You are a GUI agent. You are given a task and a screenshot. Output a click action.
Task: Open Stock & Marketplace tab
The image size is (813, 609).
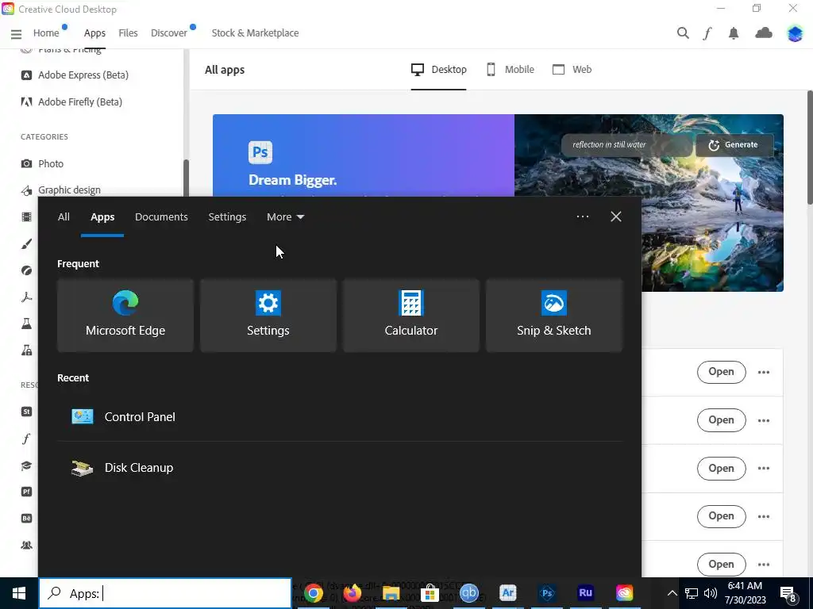tap(255, 33)
